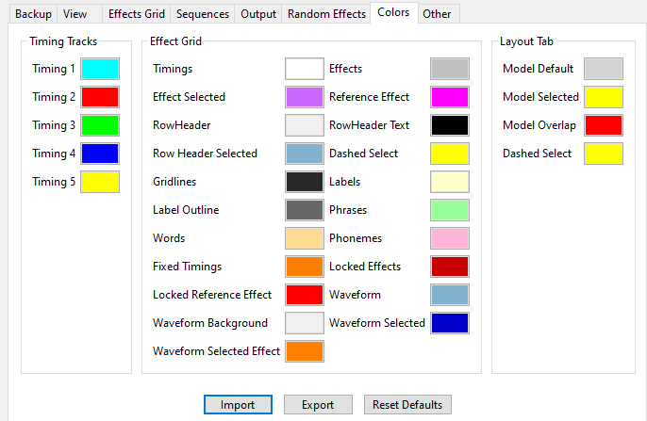
Task: Open the Model Overlap red color swatch
Action: tap(604, 125)
